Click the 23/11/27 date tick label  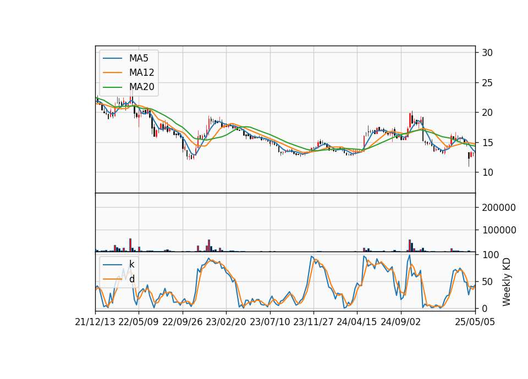pyautogui.click(x=313, y=322)
